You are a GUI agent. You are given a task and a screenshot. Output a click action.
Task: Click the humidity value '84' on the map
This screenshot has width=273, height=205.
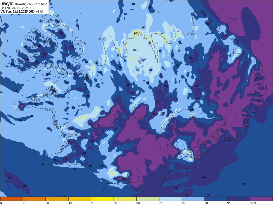100,39
